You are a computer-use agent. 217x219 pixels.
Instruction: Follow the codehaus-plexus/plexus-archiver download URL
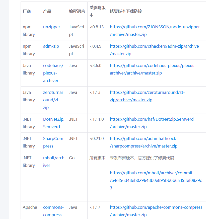[x=153, y=69]
